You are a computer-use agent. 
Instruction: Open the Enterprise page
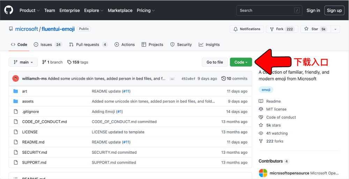[69, 10]
